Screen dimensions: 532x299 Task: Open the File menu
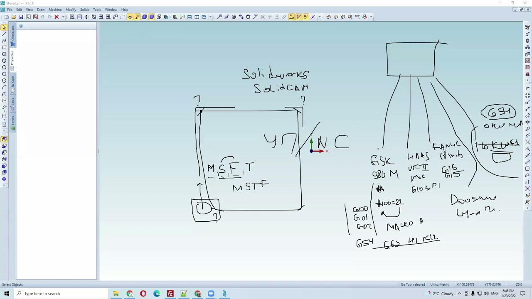pyautogui.click(x=10, y=10)
